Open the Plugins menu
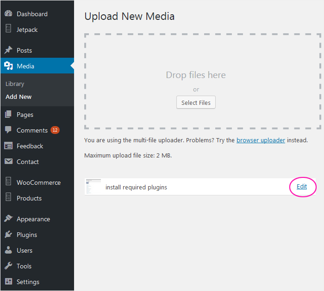 click(37, 235)
